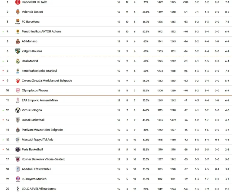Click the FC Barcelona crest icon
Image resolution: width=232 pixels, height=192 pixels.
[18, 22]
